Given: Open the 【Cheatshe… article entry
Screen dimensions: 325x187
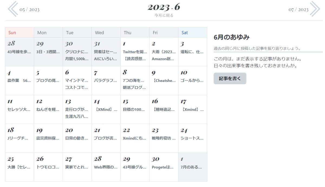Looking at the screenshot, I should tap(164, 81).
